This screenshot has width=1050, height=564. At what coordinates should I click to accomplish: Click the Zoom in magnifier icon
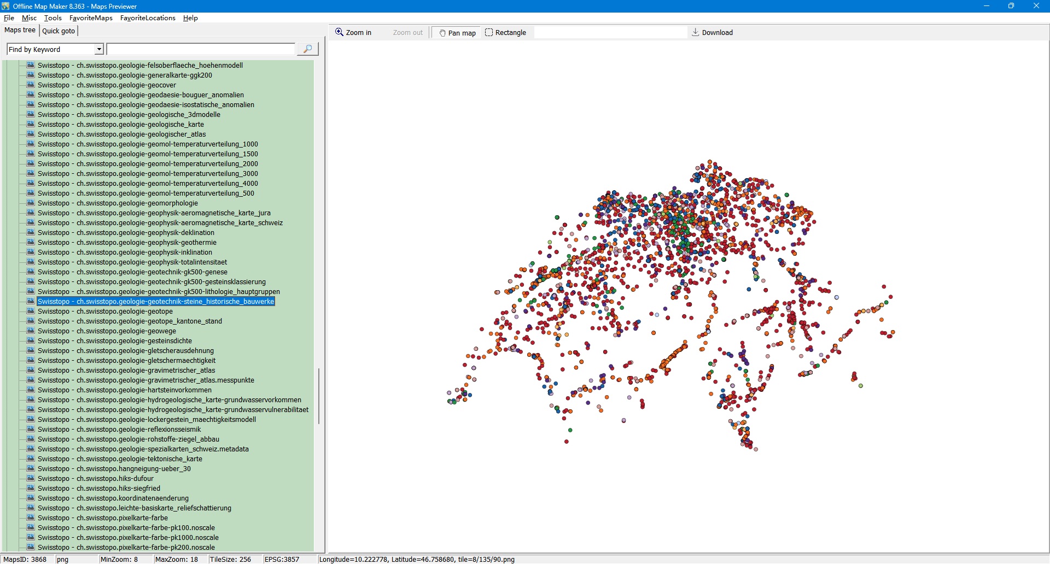coord(339,32)
